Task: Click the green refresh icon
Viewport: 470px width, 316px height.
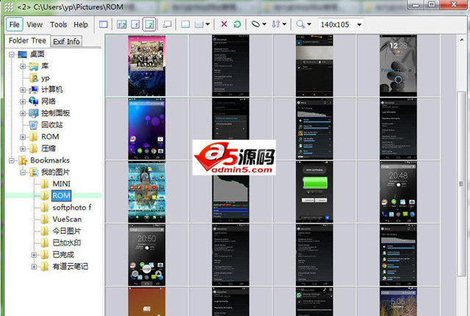Action: pyautogui.click(x=237, y=24)
